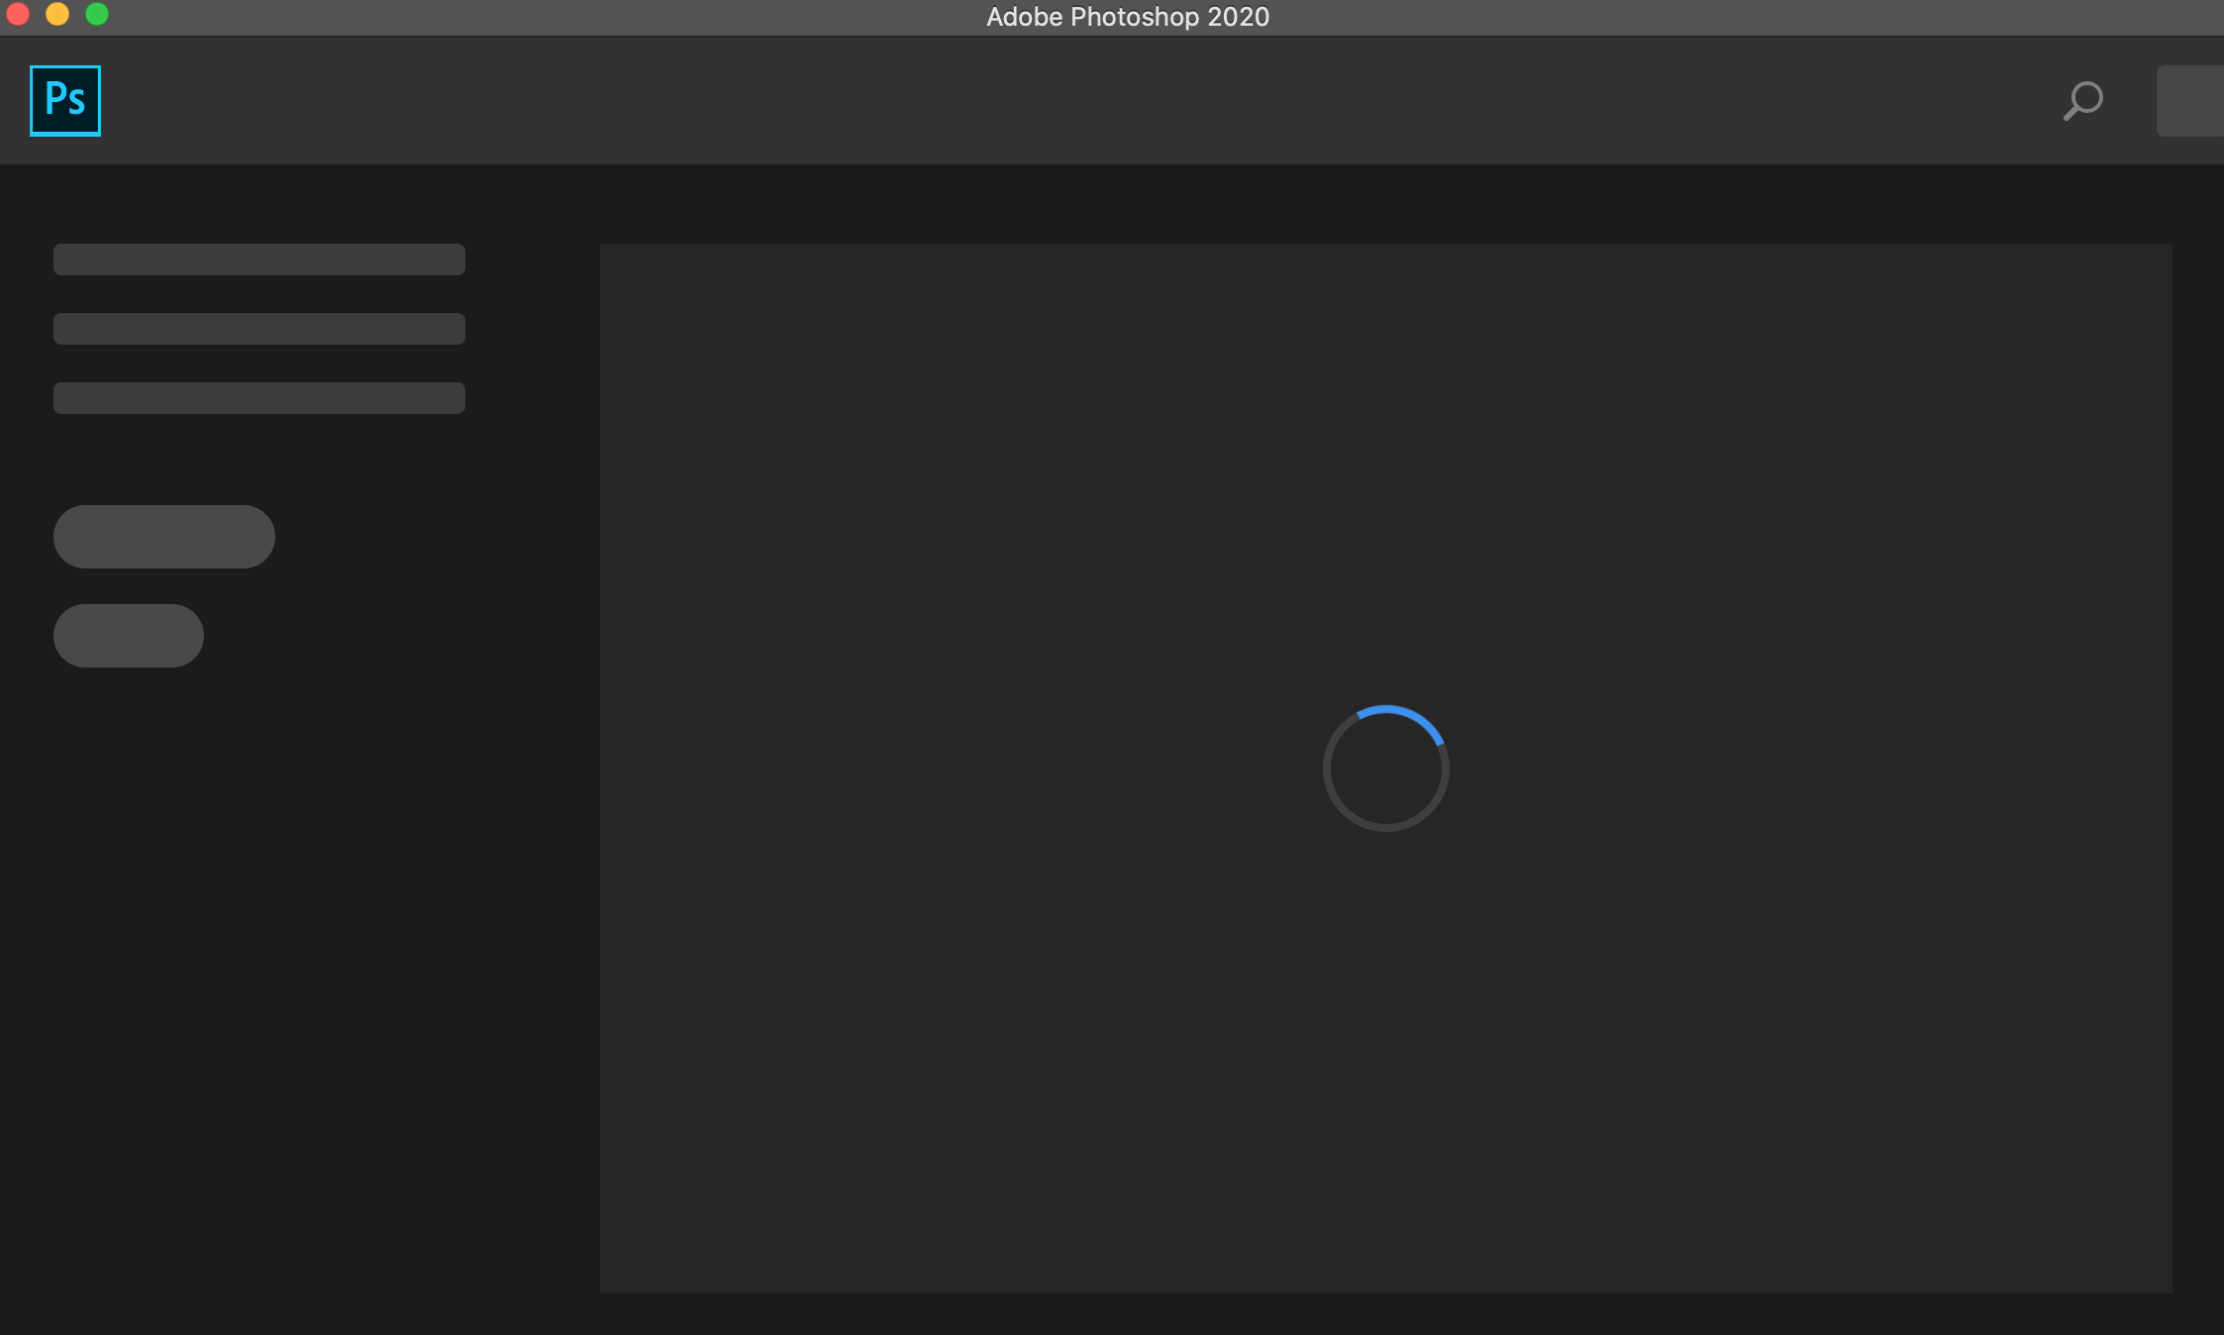Image resolution: width=2224 pixels, height=1335 pixels.
Task: Close the window with the red button
Action: click(x=18, y=14)
